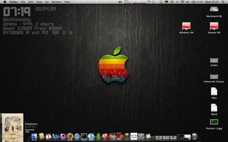Select the Slice RTF file

pyautogui.click(x=214, y=93)
